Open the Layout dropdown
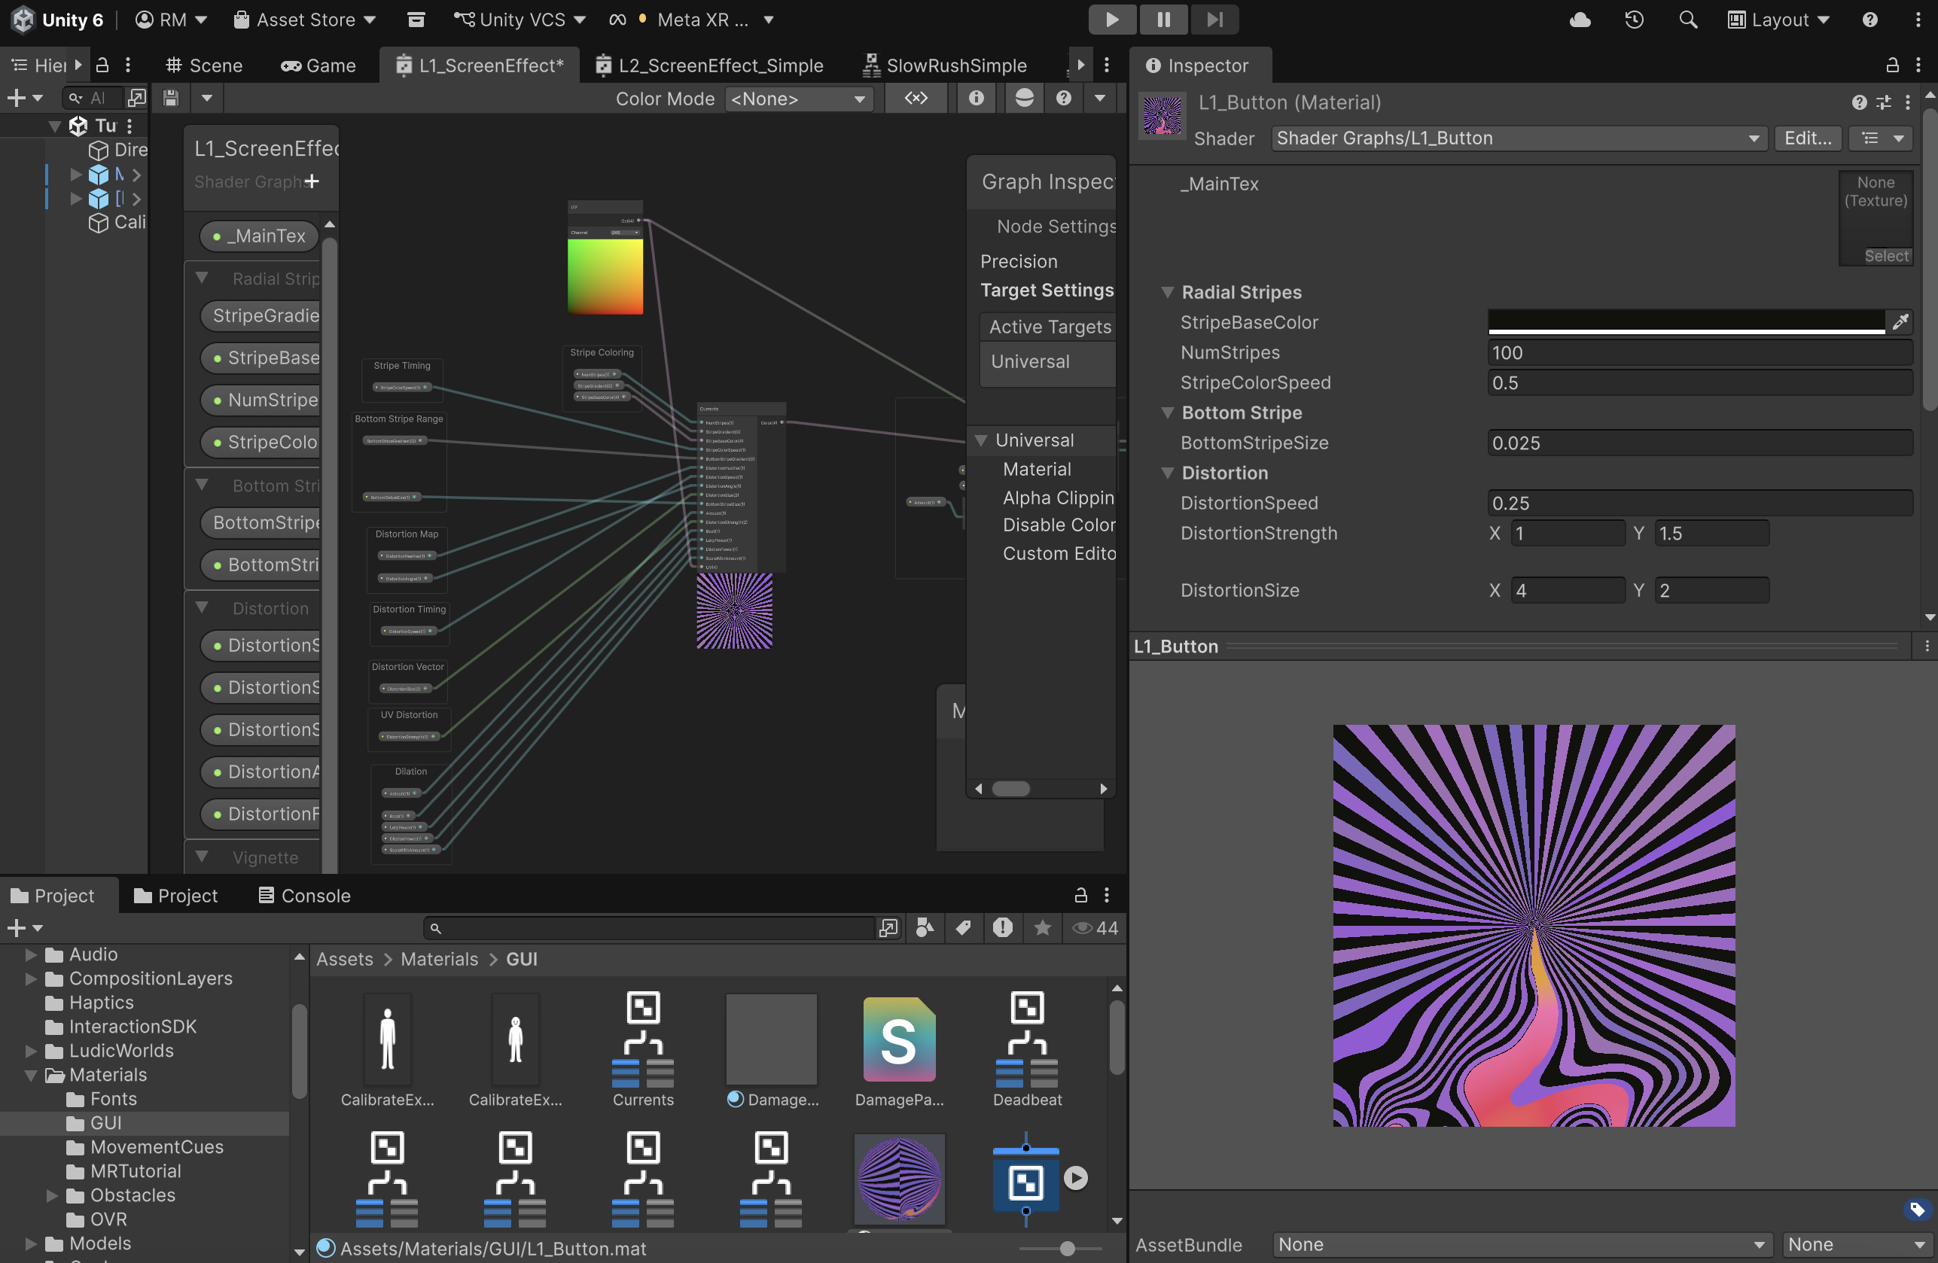 pos(1778,20)
